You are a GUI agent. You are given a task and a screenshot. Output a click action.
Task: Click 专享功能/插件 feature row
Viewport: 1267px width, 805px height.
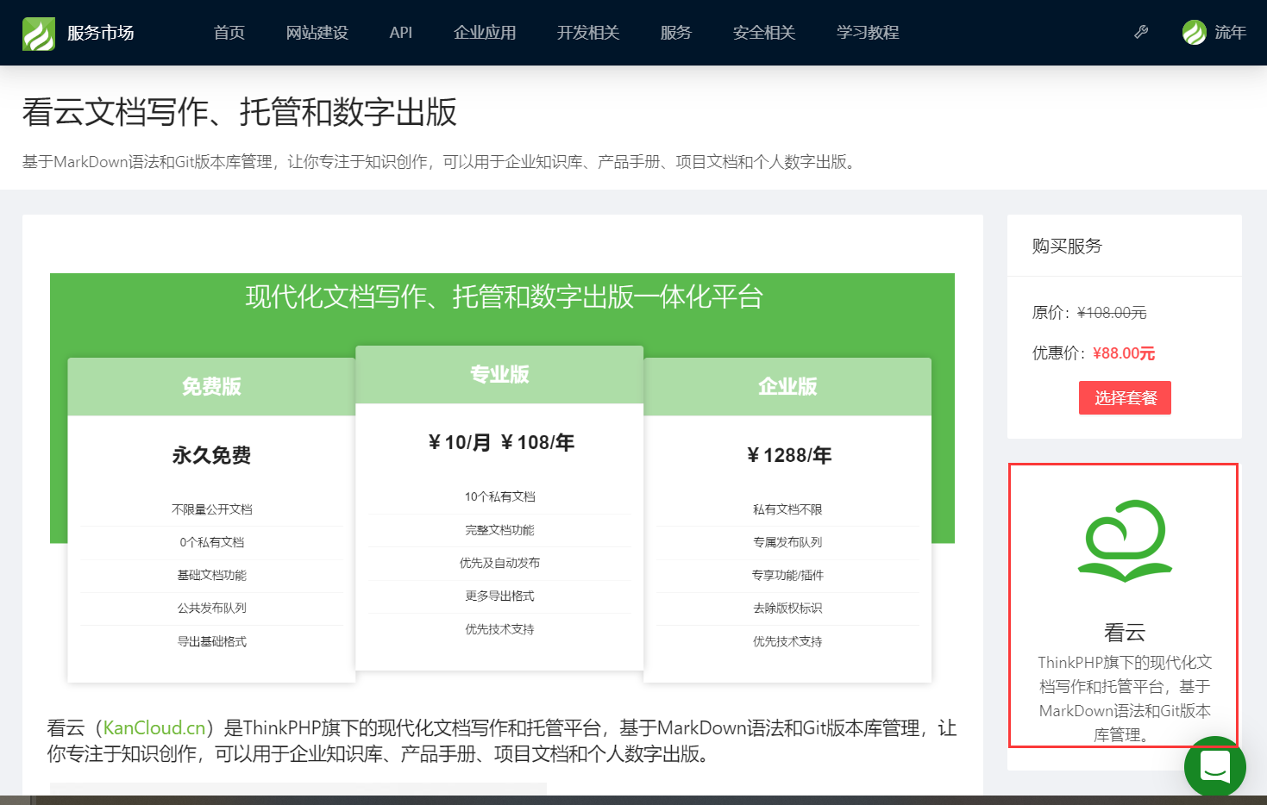coord(787,575)
